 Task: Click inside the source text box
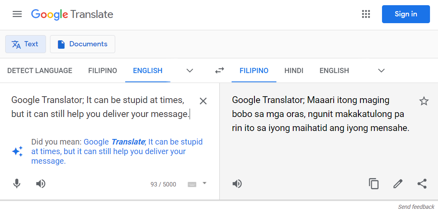(x=100, y=107)
